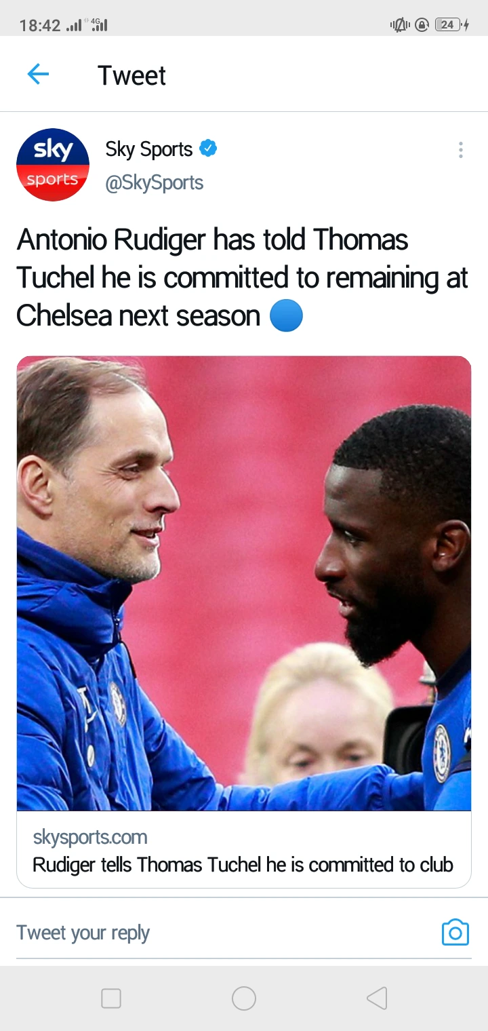Tap the blue verified badge
This screenshot has width=488, height=1031.
[x=208, y=149]
